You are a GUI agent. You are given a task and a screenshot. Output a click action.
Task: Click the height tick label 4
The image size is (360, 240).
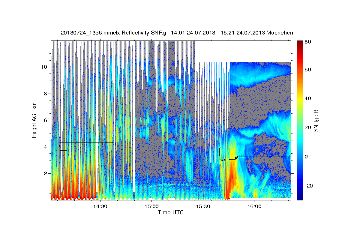pyautogui.click(x=46, y=147)
